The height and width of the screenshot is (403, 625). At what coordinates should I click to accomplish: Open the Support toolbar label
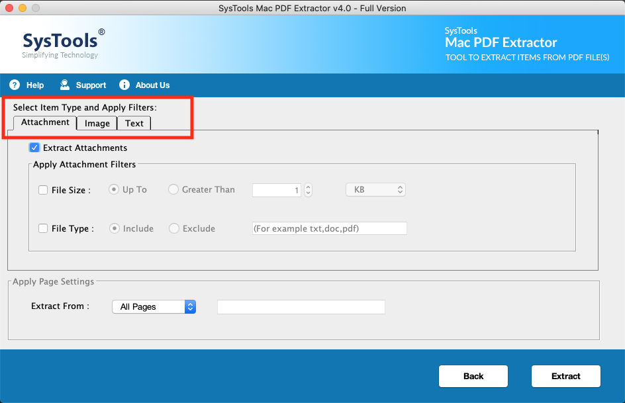pos(91,85)
